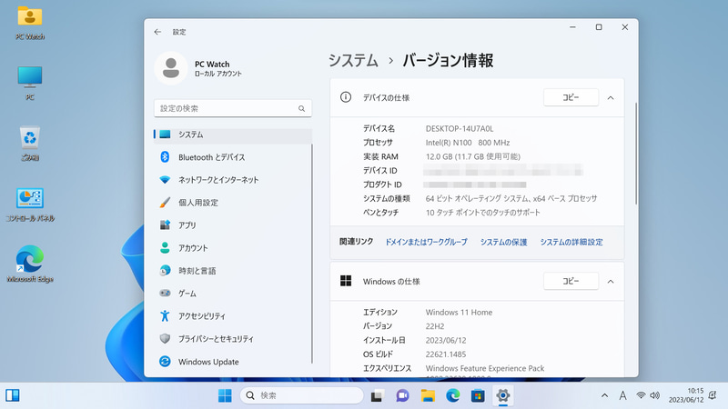Open File Explorer from the taskbar

[x=428, y=395]
